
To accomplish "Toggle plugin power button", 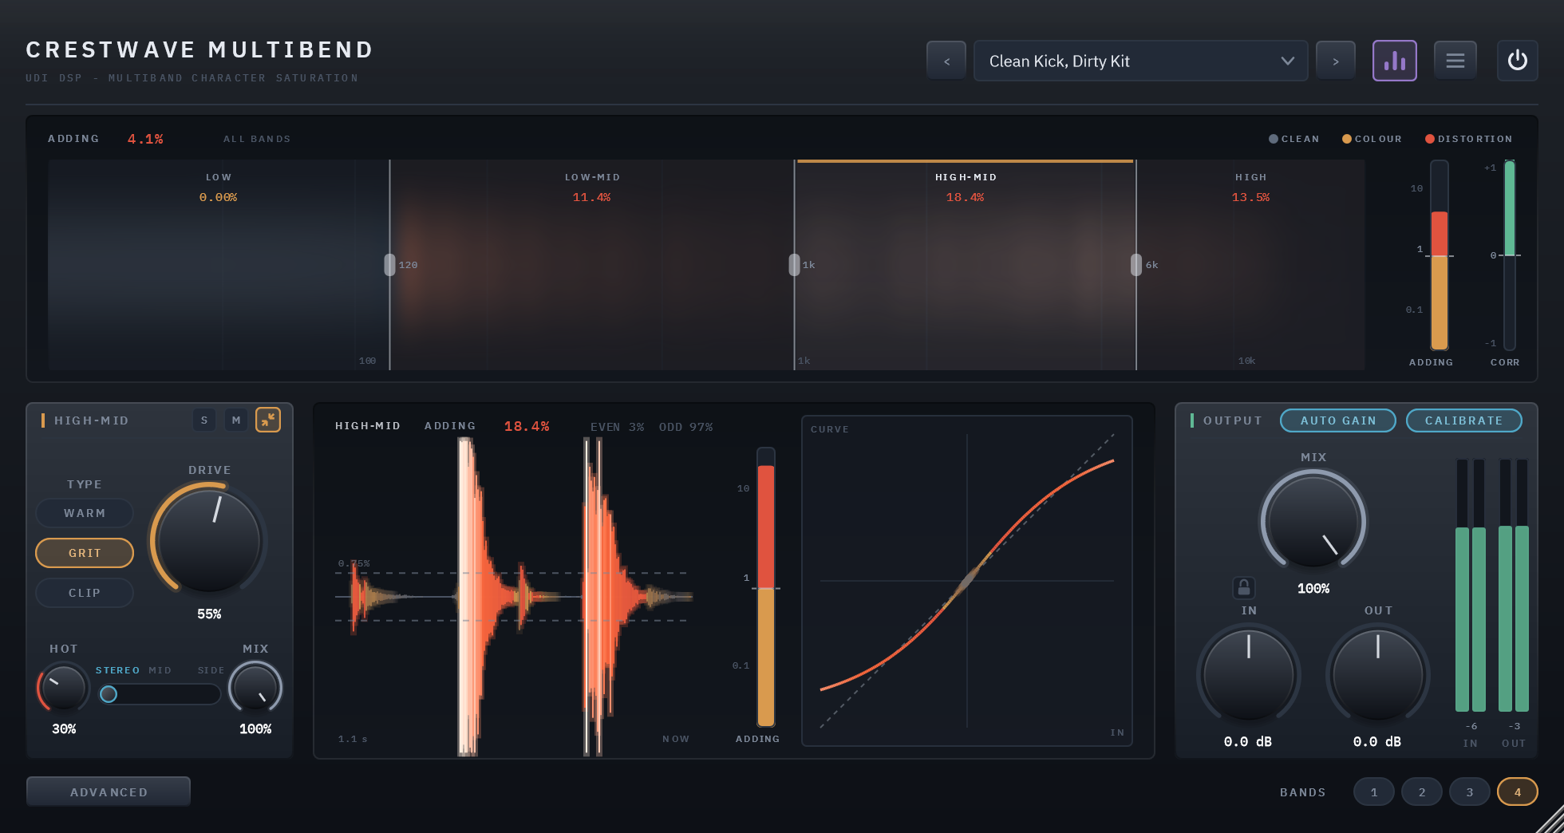I will point(1518,61).
